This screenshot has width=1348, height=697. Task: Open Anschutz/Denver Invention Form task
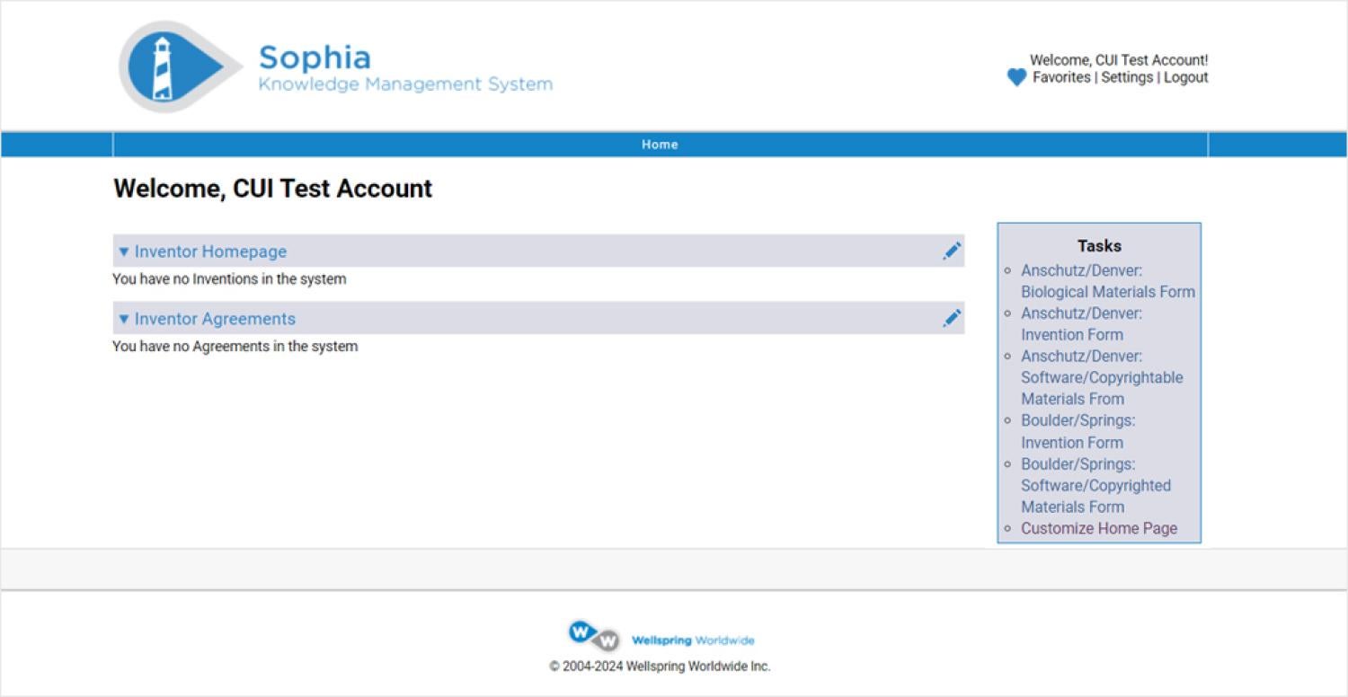pos(1082,324)
